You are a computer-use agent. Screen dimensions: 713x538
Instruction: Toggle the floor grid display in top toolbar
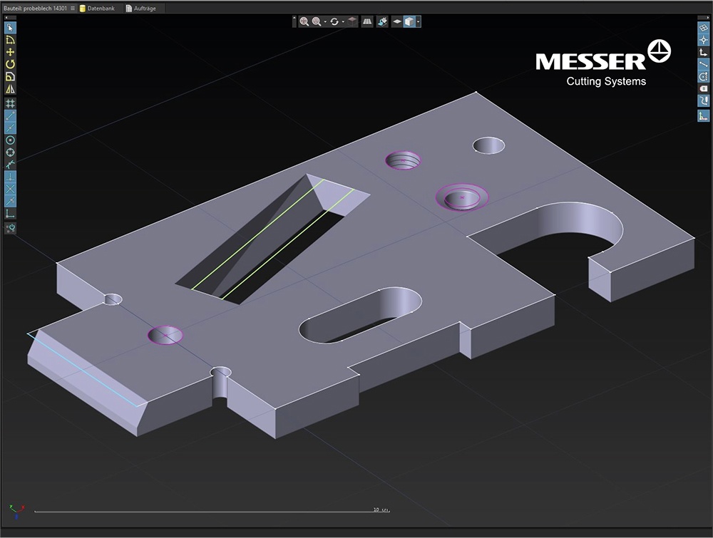(367, 22)
